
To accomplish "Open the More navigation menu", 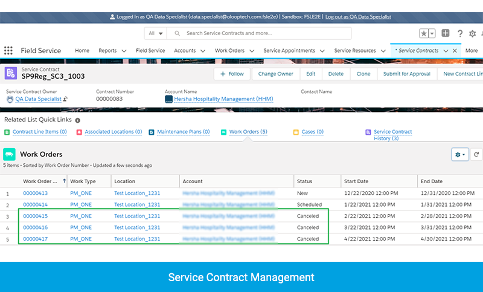I will point(472,51).
